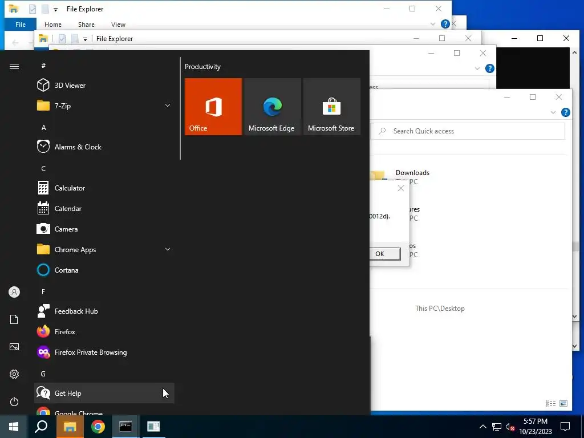Open Settings gear in Start menu
Screen dimensions: 584x438
14,374
